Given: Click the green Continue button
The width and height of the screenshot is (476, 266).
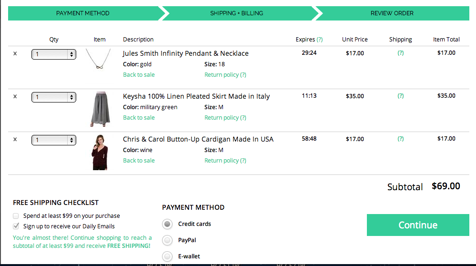Looking at the screenshot, I should click(x=418, y=225).
